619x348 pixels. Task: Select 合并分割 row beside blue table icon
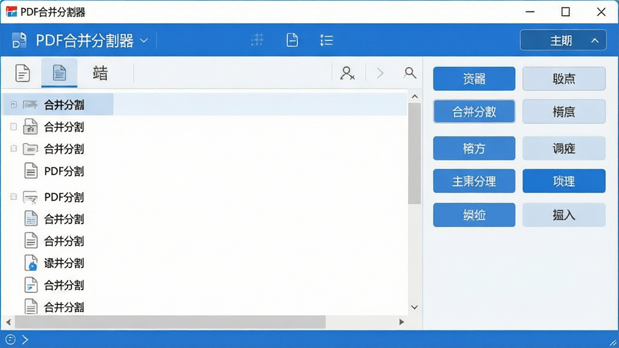click(x=64, y=219)
